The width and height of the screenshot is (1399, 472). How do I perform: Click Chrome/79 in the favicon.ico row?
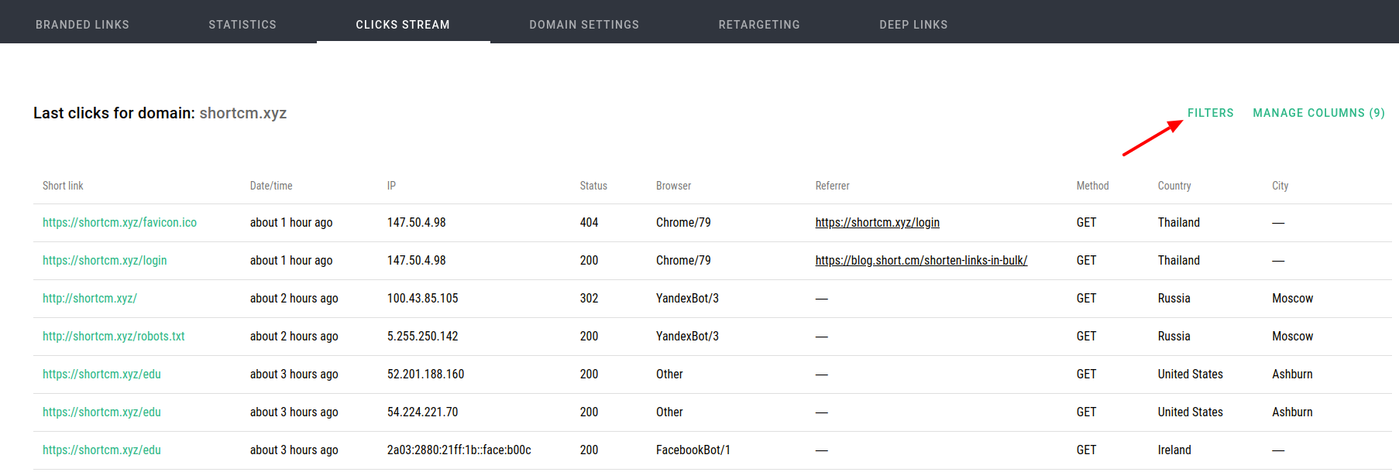click(x=683, y=223)
